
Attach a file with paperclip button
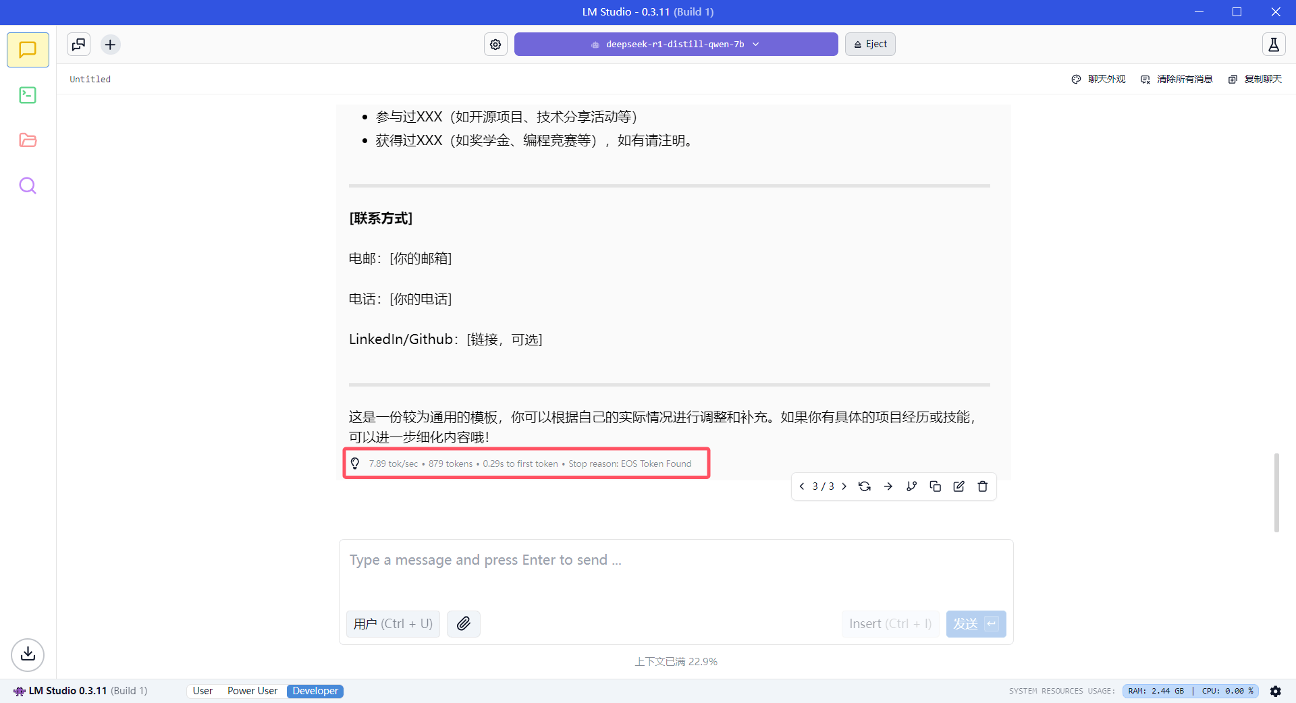tap(463, 624)
